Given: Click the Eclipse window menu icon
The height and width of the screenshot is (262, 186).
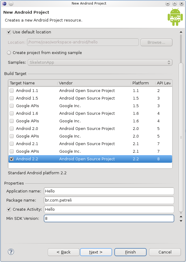Looking at the screenshot, I should pos(4,3).
